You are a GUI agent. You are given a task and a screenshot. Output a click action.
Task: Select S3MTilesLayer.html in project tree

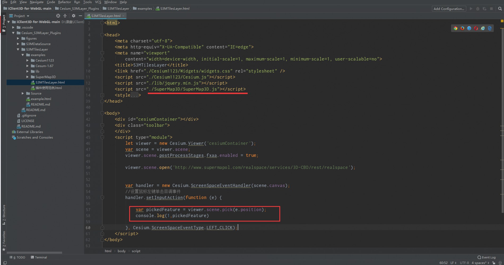(50, 82)
